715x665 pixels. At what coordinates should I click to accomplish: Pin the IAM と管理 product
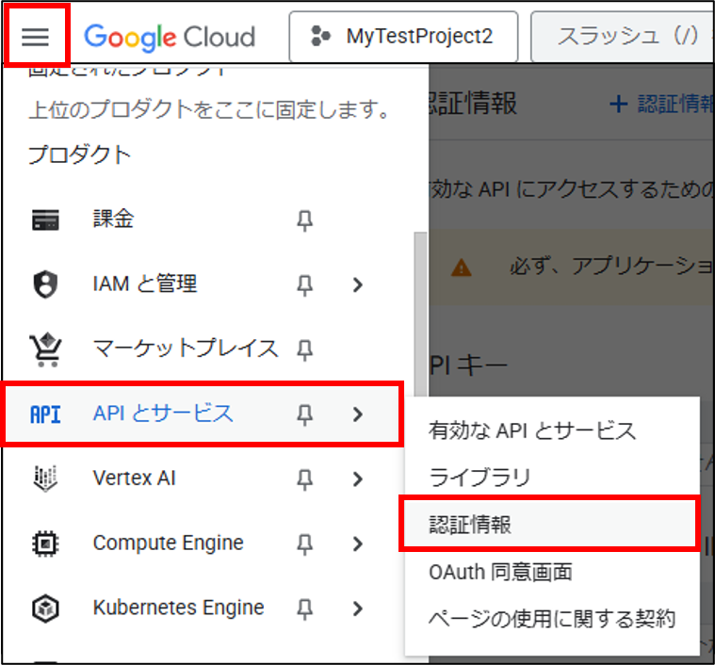pyautogui.click(x=304, y=285)
